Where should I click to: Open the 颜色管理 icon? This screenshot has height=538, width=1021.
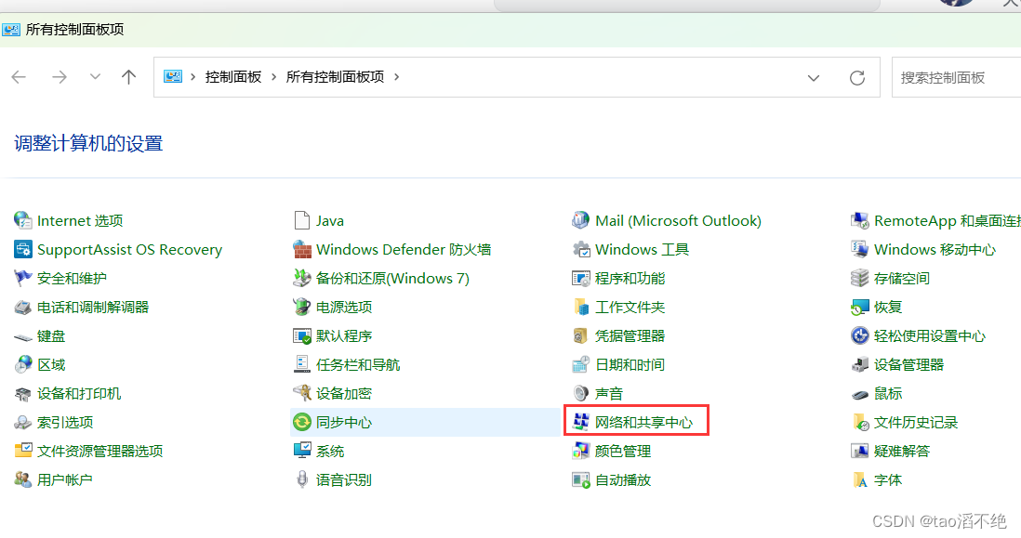click(580, 450)
